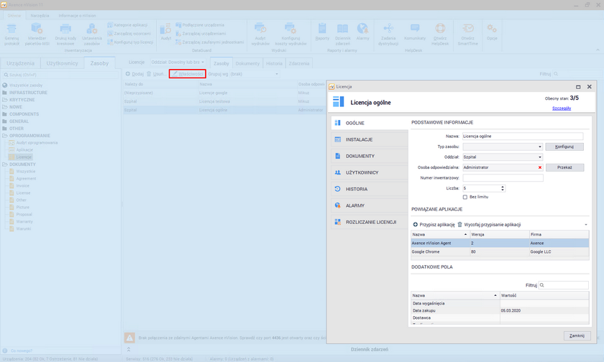Enable the Bez limitu checkbox
The height and width of the screenshot is (362, 604).
click(x=465, y=197)
